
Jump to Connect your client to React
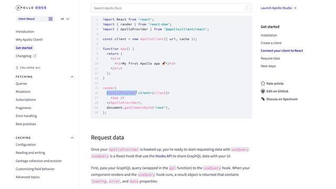282,50
